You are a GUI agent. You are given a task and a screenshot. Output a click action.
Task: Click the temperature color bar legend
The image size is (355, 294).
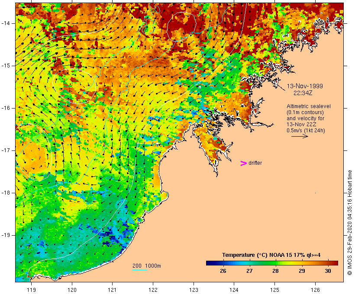coord(272,263)
